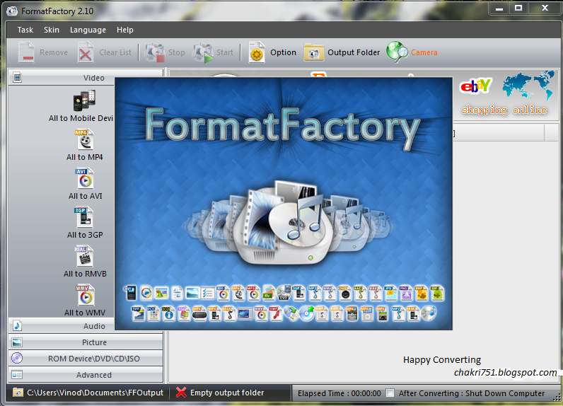563x406 pixels.
Task: Choose the All to RMVB icon
Action: 84,256
